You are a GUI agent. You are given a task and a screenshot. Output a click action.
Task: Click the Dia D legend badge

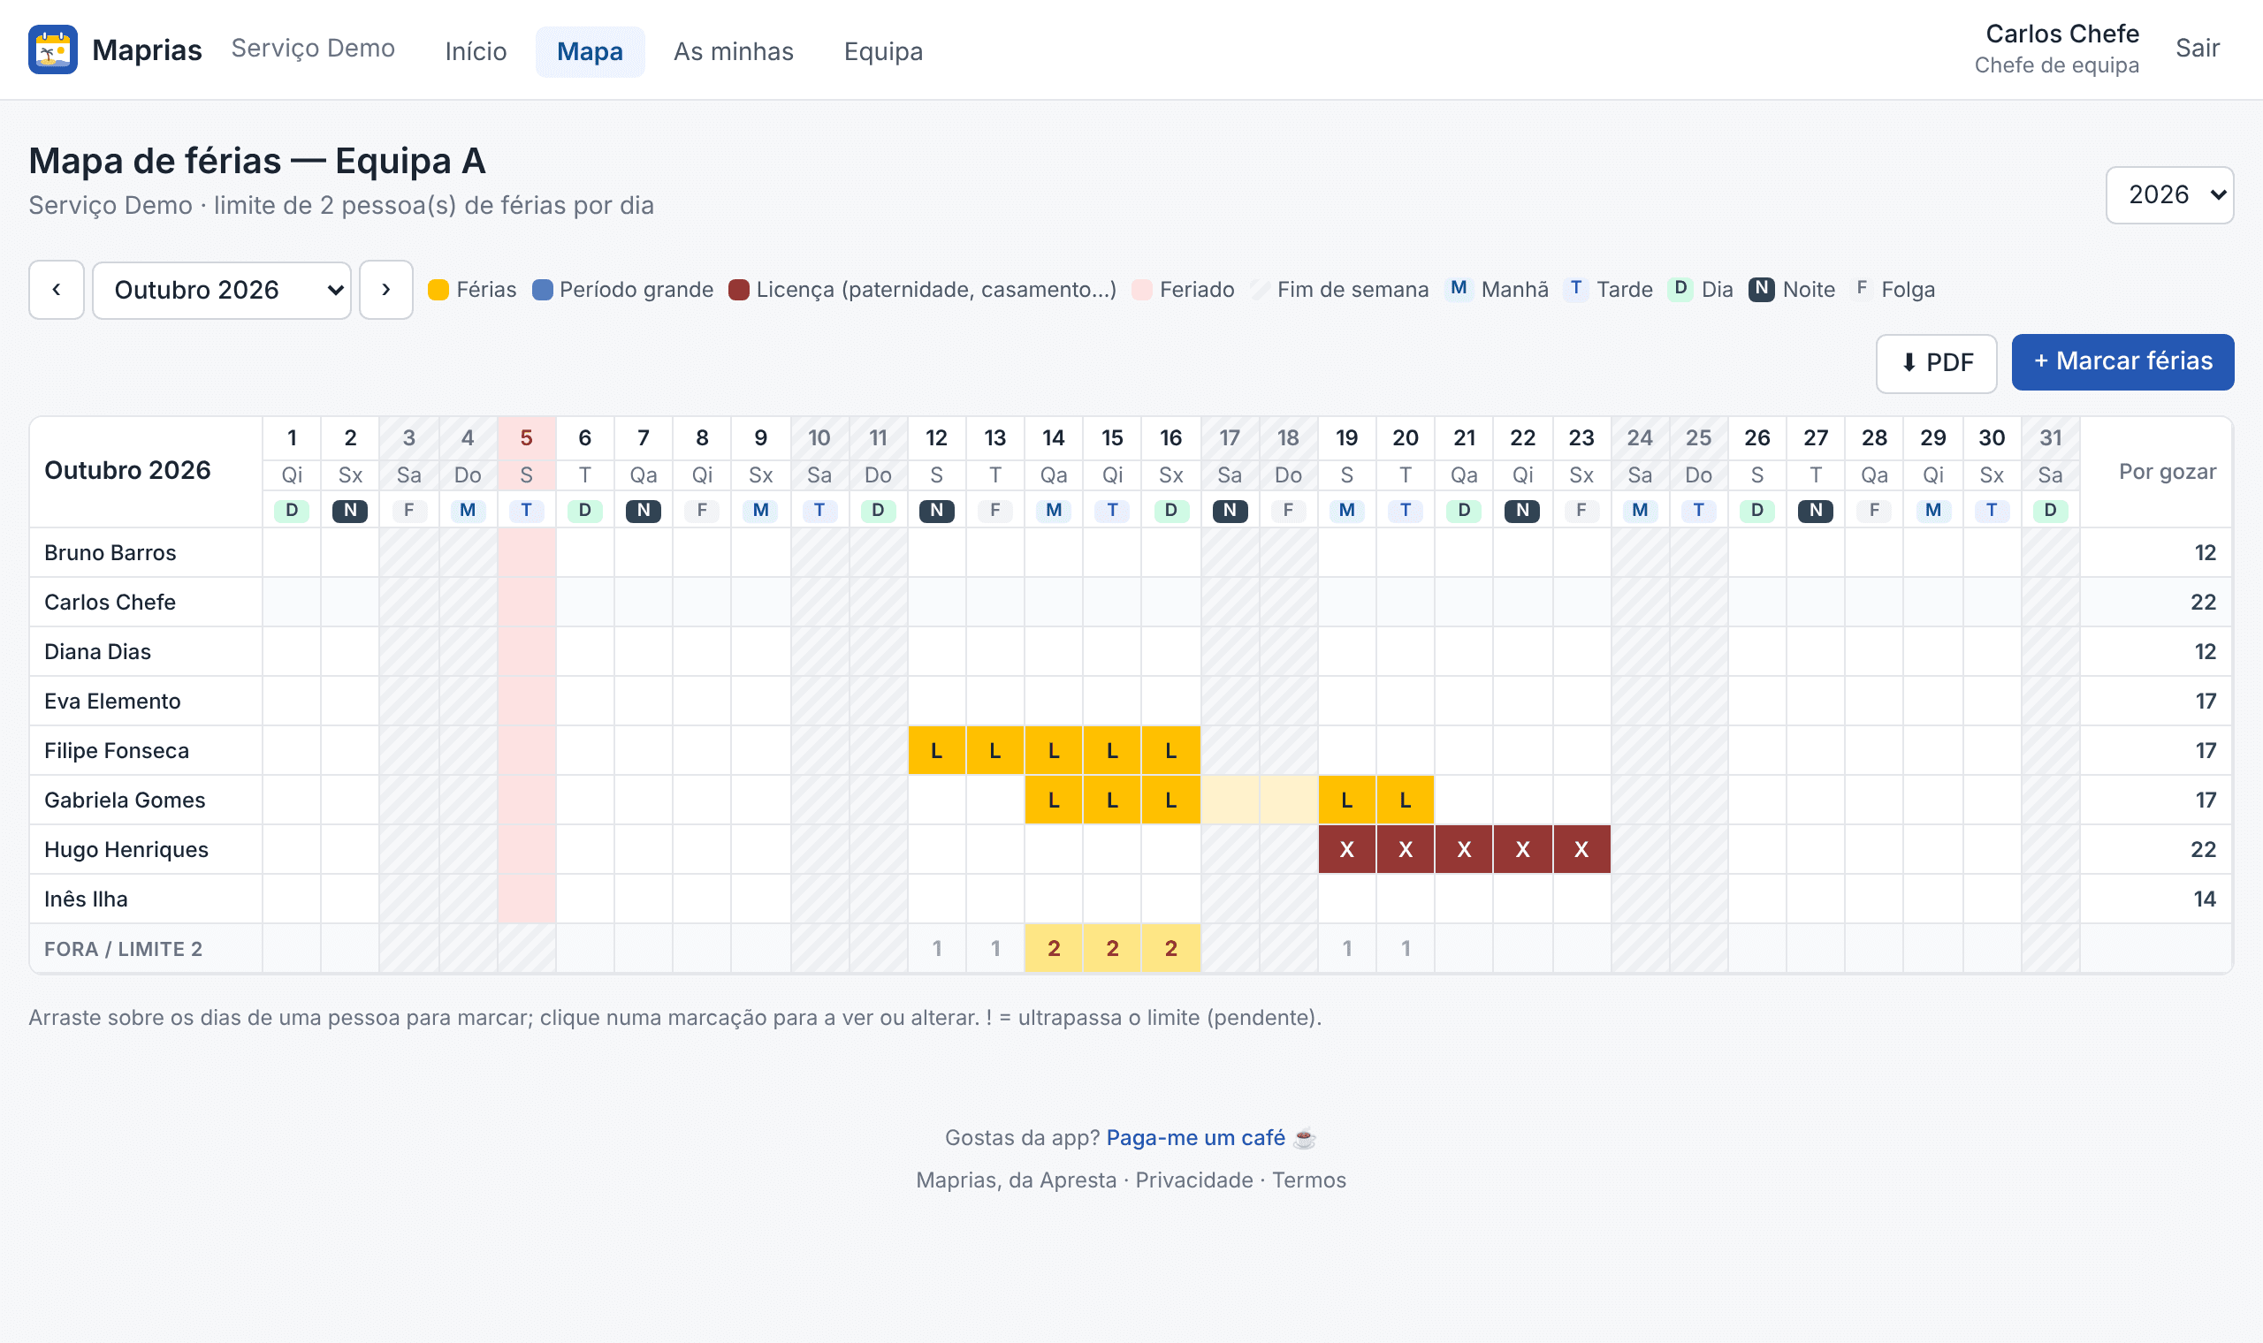(1680, 289)
